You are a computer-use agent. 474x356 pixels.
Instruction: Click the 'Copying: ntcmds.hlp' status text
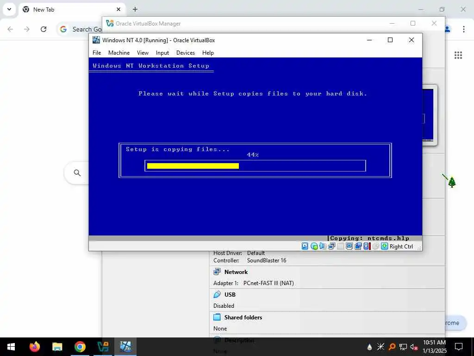[369, 238]
